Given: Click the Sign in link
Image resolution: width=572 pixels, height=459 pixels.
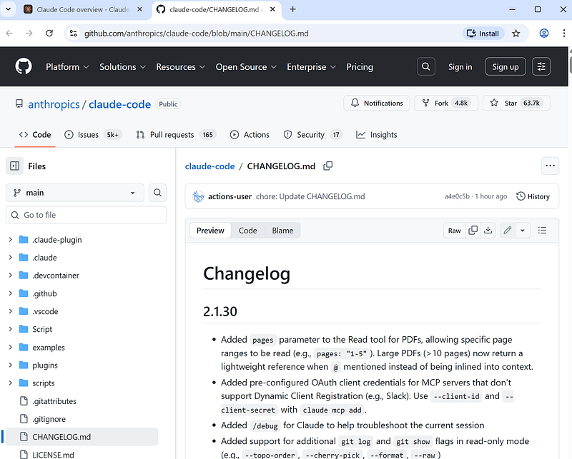Looking at the screenshot, I should click(x=460, y=67).
